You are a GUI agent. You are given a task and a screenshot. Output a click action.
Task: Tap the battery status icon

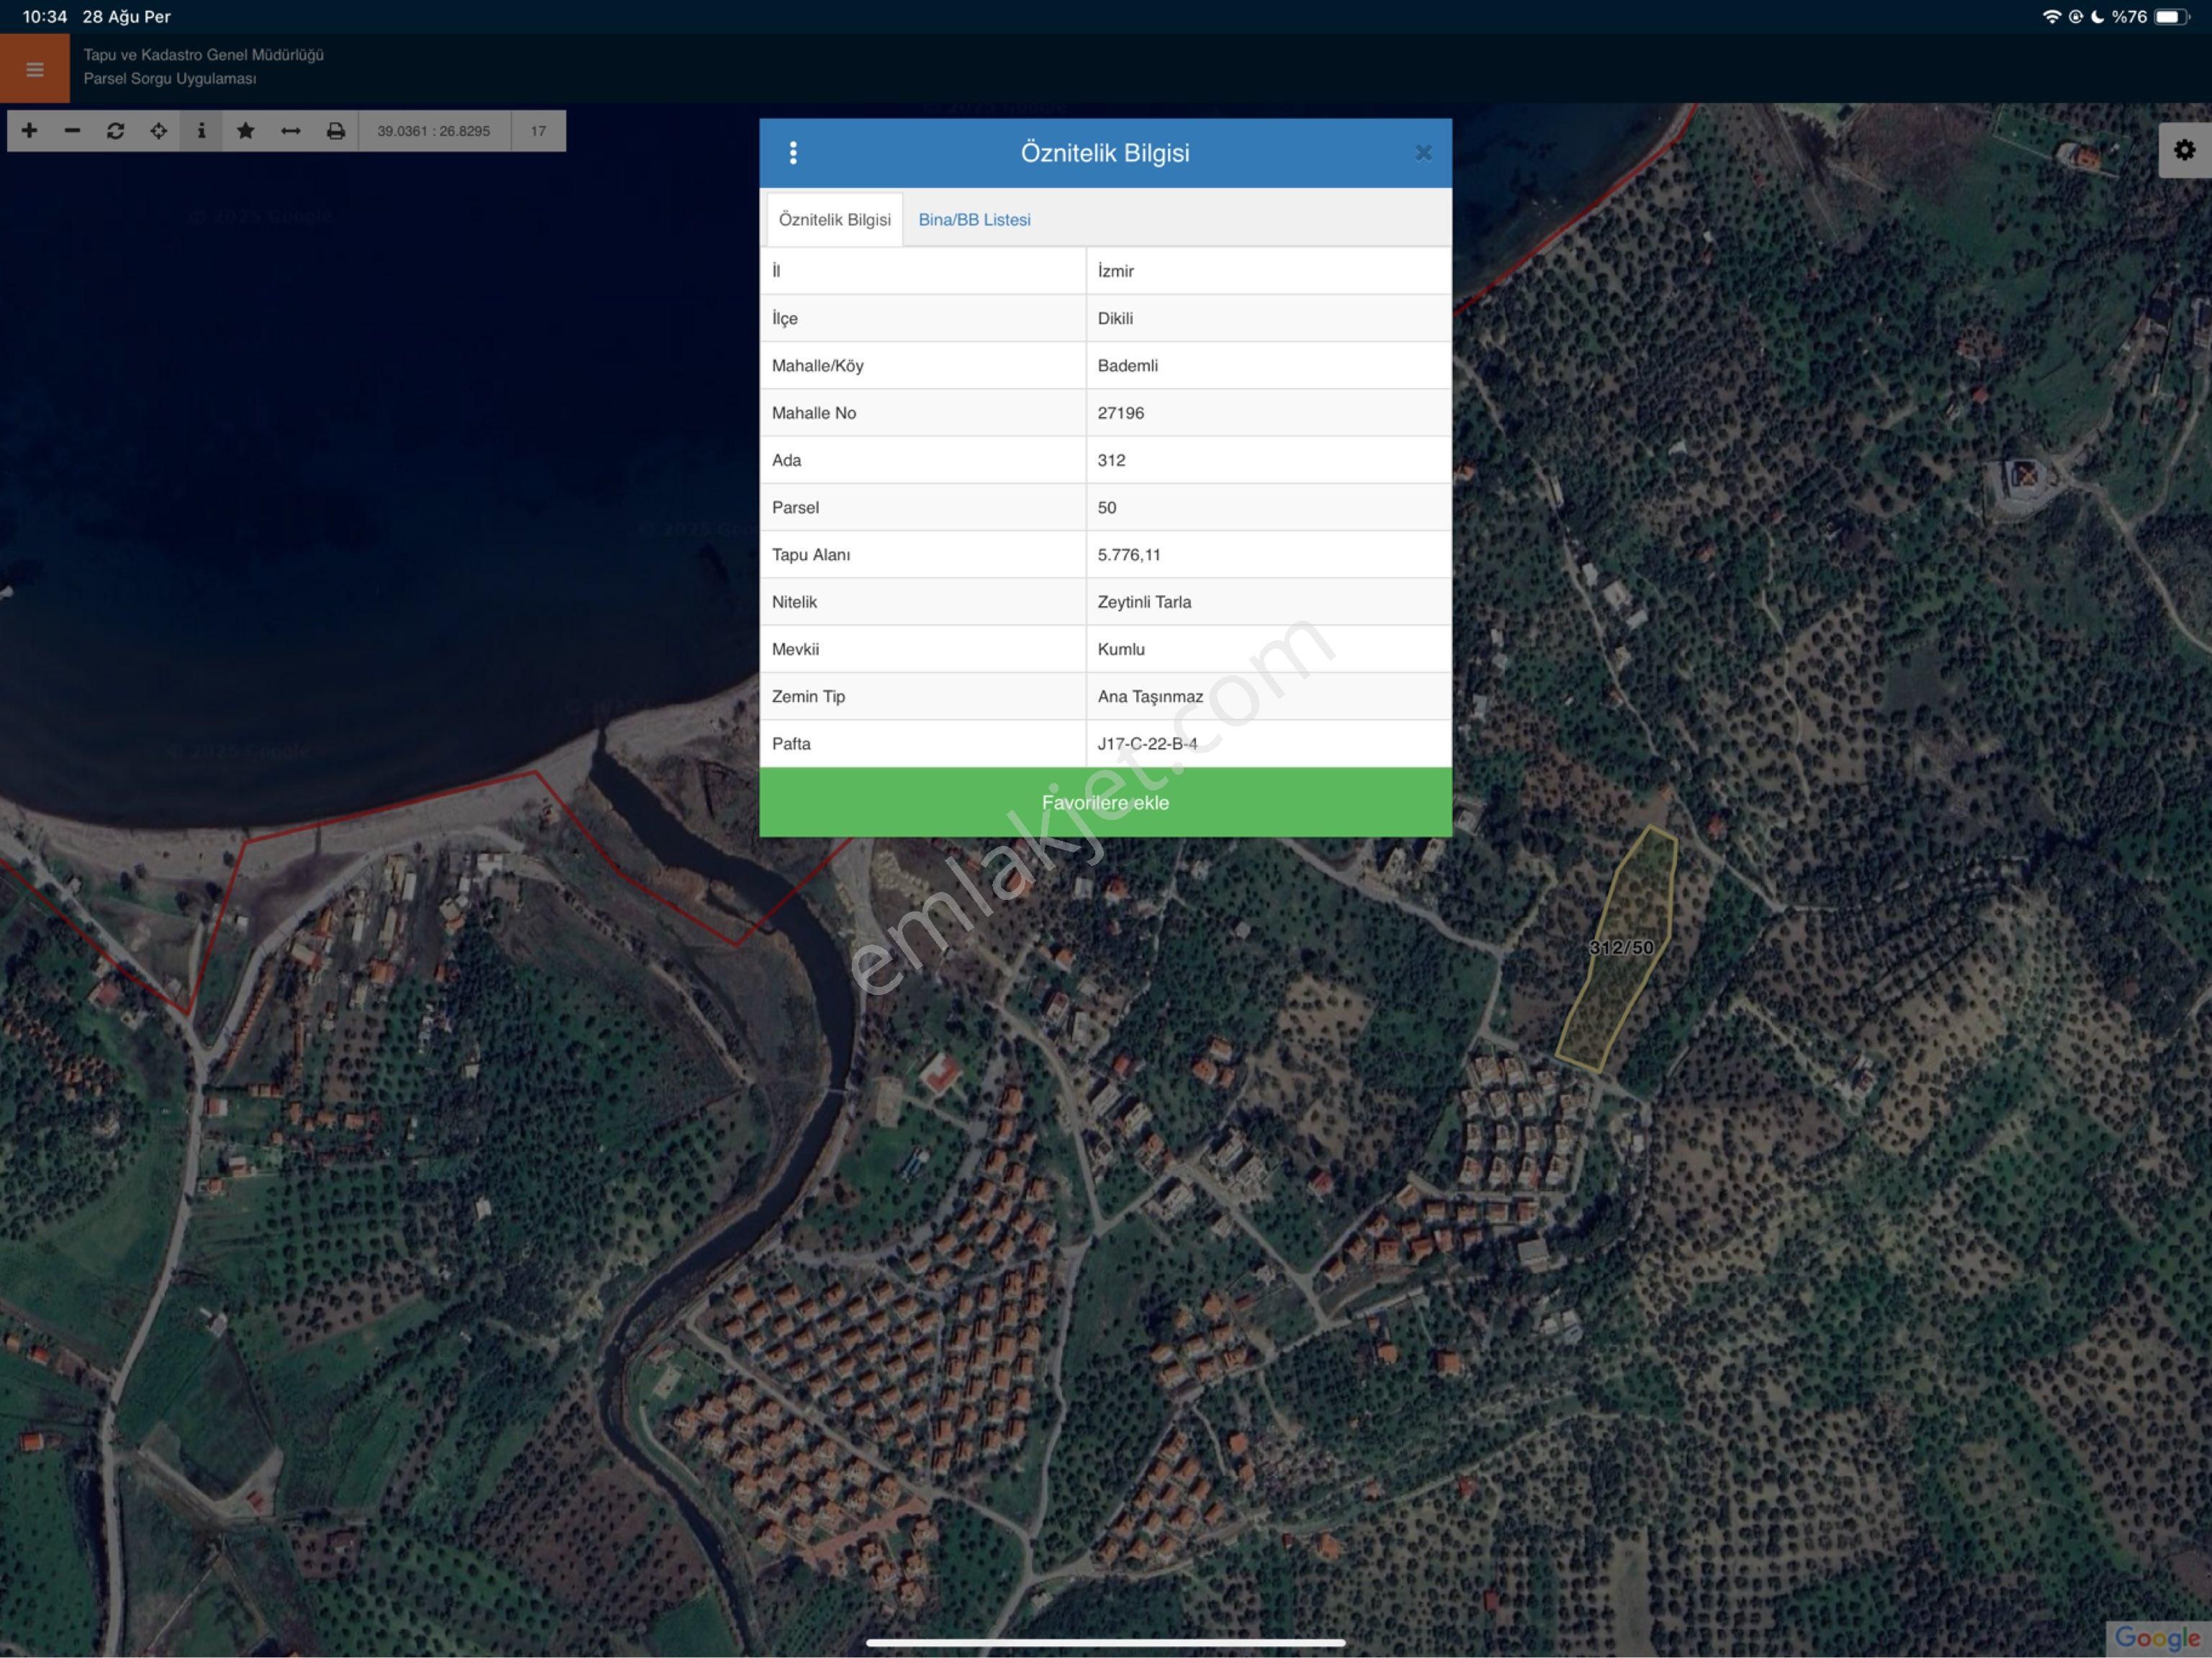click(x=2171, y=17)
